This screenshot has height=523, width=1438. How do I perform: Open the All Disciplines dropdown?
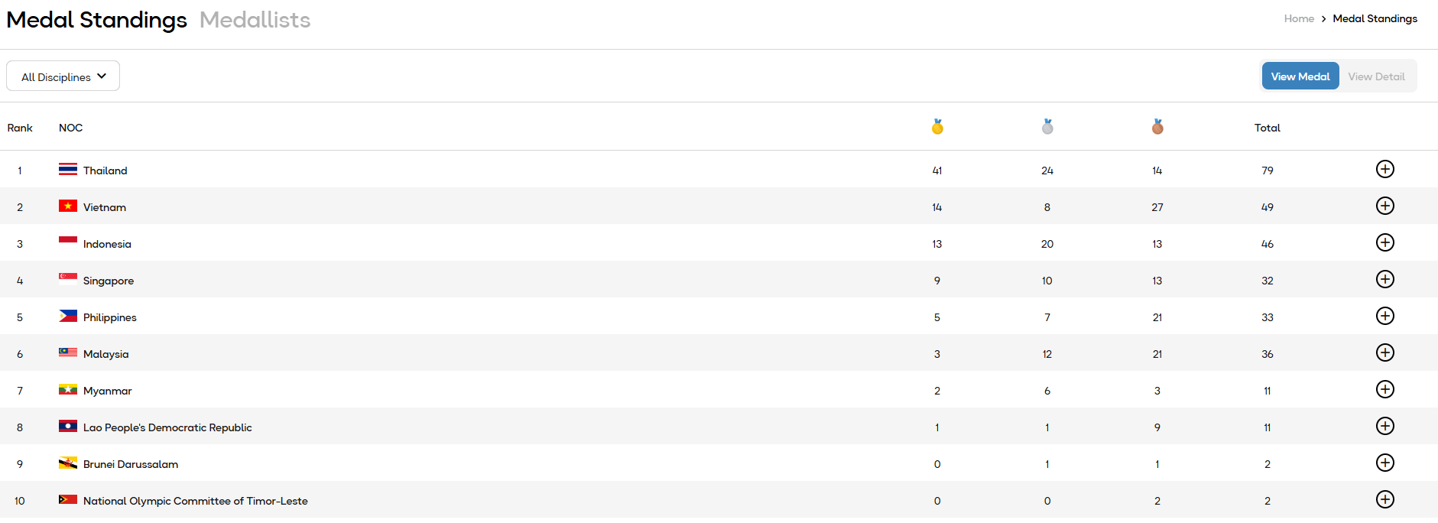click(63, 76)
